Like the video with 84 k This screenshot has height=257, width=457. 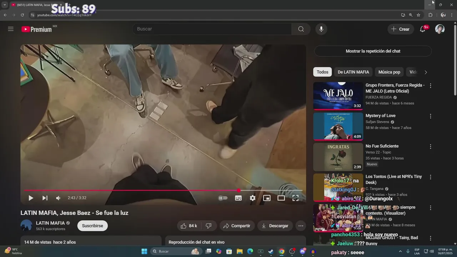pos(189,226)
